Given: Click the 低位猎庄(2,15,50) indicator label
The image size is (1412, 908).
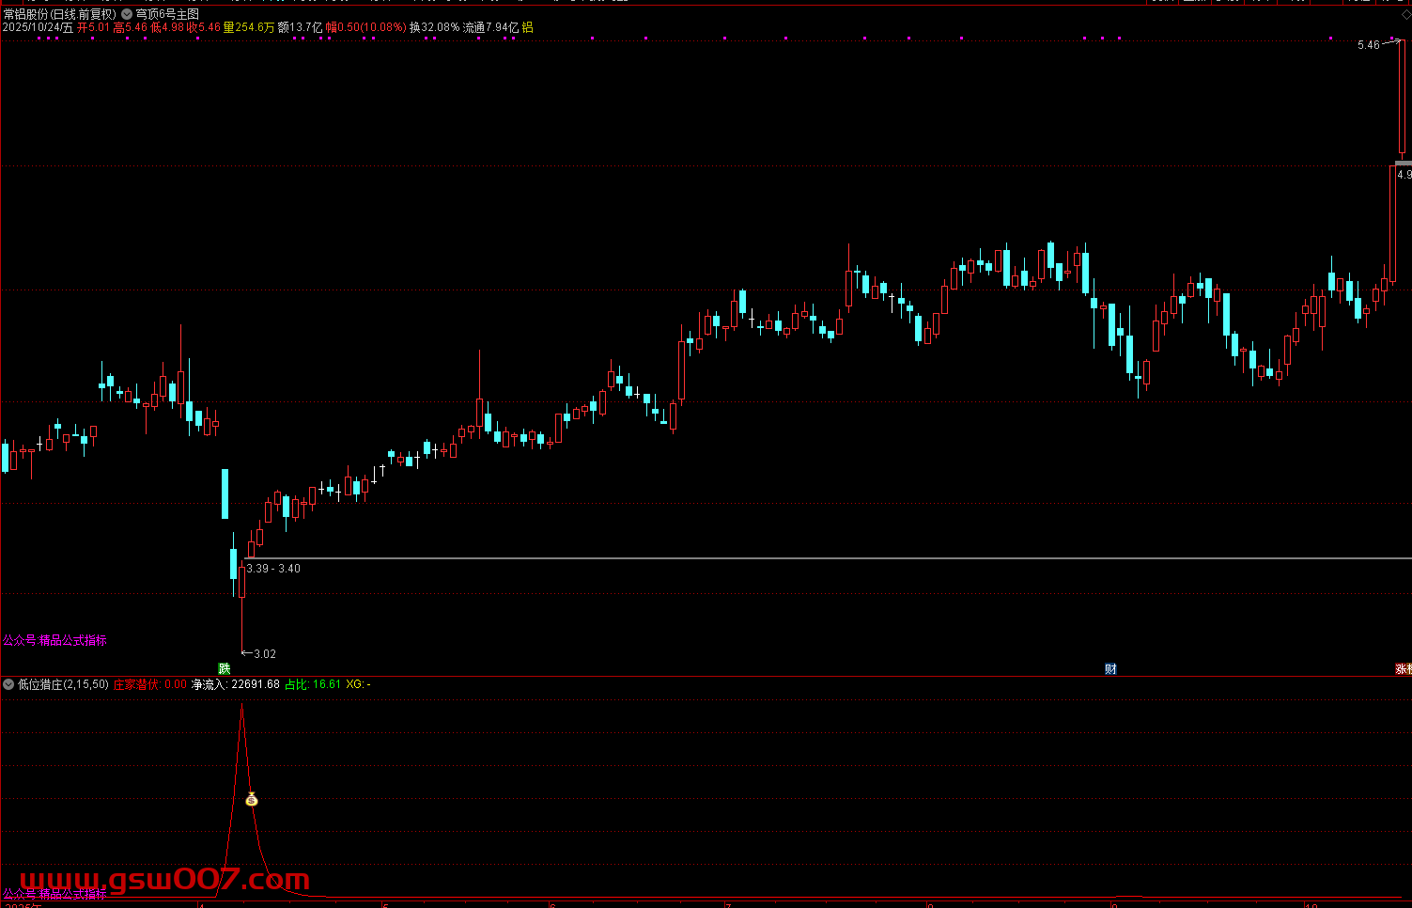Looking at the screenshot, I should pos(63,684).
